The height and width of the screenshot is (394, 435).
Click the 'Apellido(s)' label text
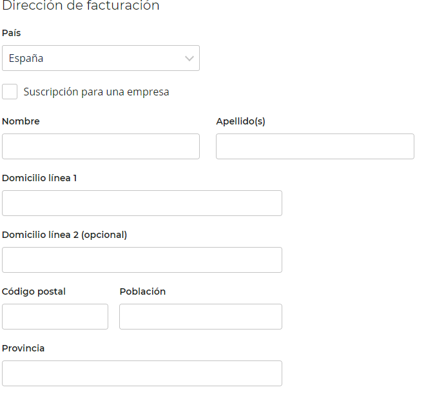240,121
